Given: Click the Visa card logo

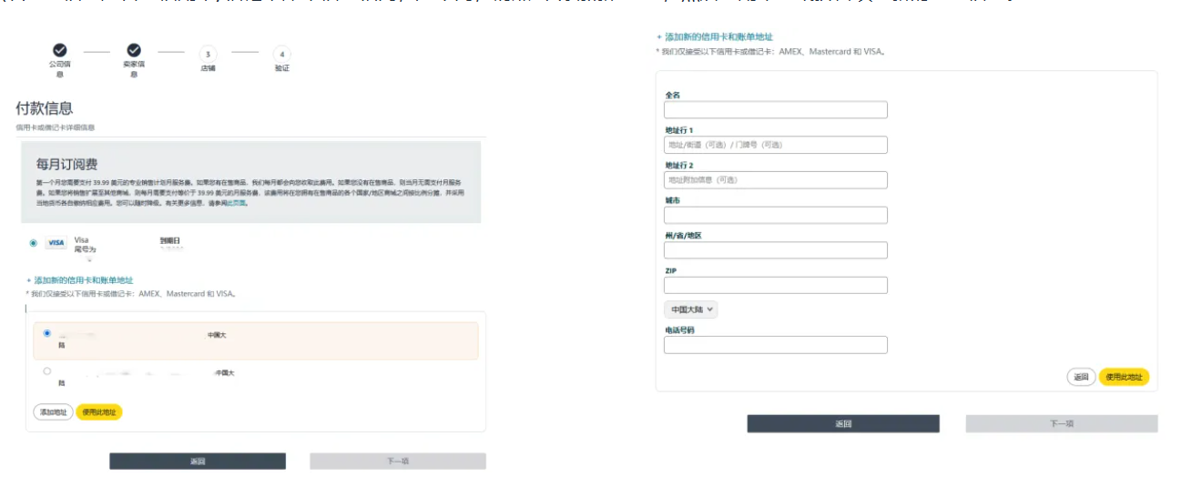Looking at the screenshot, I should pyautogui.click(x=56, y=243).
